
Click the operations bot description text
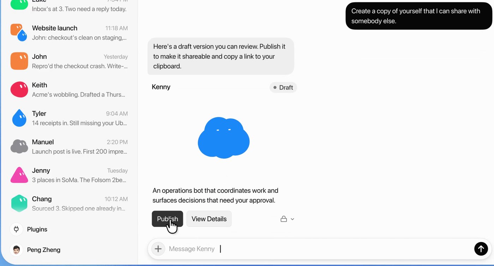[215, 195]
